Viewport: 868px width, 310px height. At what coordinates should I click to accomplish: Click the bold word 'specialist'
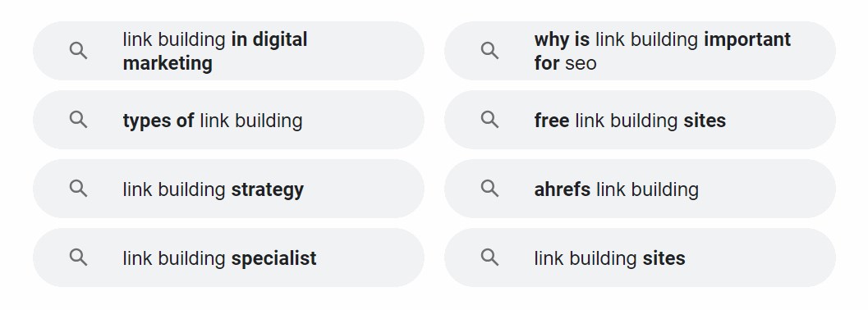pos(274,258)
